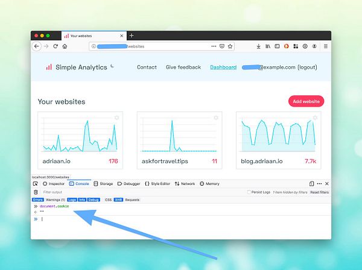Click the extension grid icon in toolbar
Image resolution: width=362 pixels, height=270 pixels.
click(x=296, y=46)
